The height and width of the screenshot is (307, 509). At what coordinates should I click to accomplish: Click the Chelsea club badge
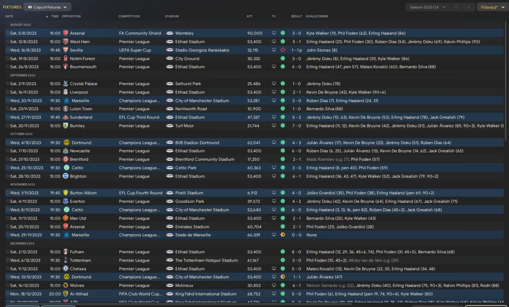click(66, 269)
